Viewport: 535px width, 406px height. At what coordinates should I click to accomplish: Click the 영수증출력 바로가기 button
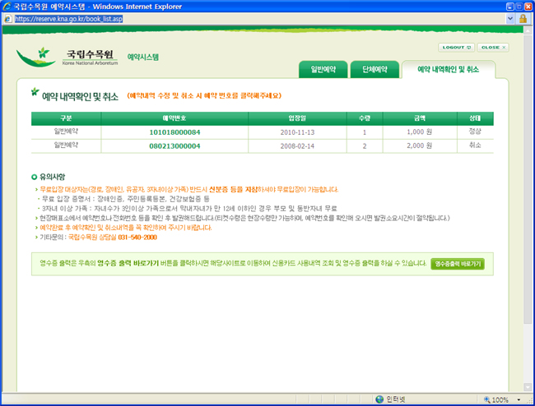click(458, 264)
